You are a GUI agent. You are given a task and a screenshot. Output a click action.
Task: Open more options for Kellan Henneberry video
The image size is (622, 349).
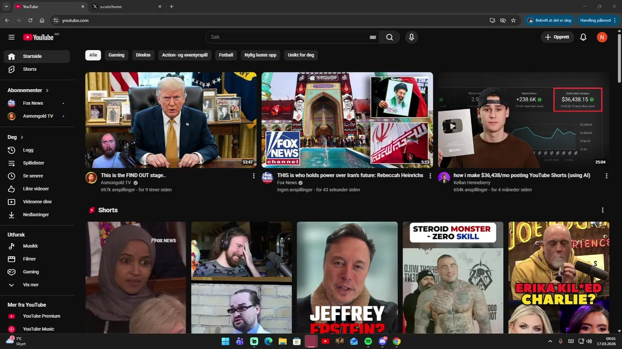606,176
